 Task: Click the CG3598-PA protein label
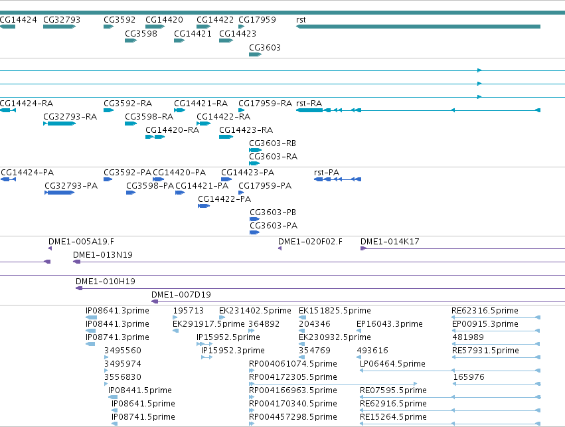coord(150,186)
